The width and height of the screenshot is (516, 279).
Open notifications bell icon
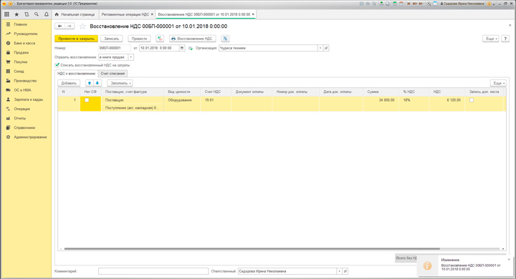point(47,14)
